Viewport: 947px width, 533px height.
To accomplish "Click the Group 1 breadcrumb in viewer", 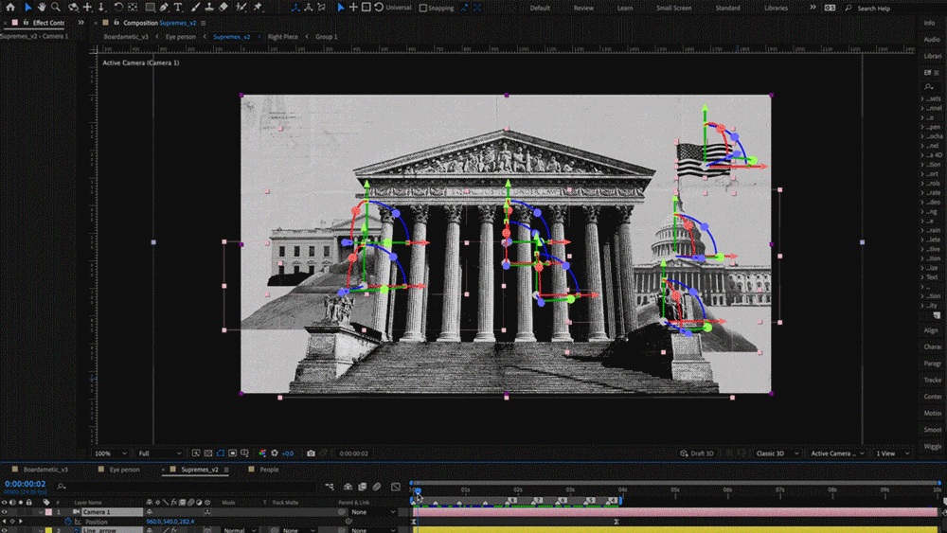I will (326, 37).
